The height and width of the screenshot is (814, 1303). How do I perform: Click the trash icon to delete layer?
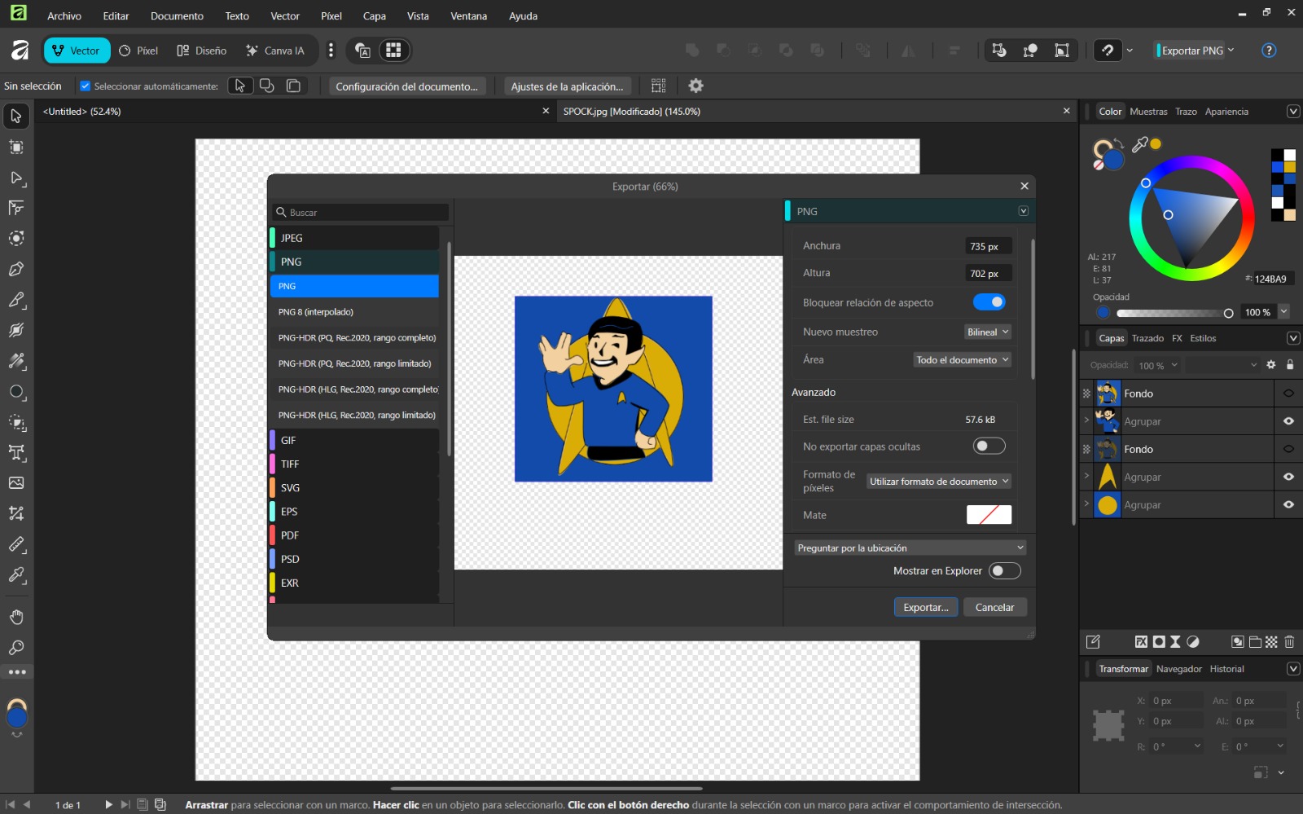(x=1289, y=642)
